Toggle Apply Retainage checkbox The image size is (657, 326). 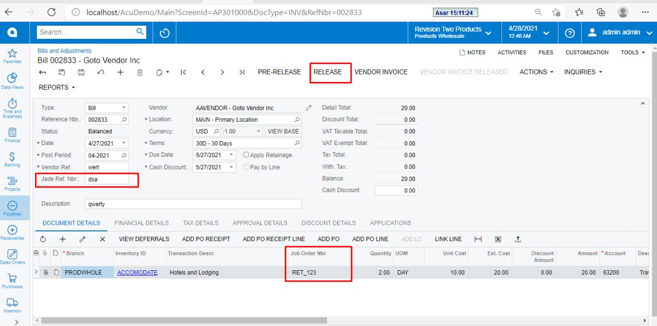[x=246, y=155]
